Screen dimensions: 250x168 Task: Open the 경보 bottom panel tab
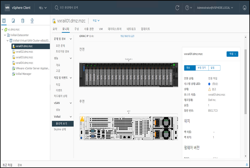[x=20, y=165]
